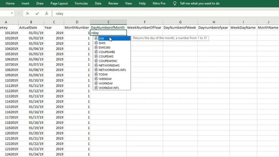Select column D header
The image size is (279, 157).
pos(77,22)
